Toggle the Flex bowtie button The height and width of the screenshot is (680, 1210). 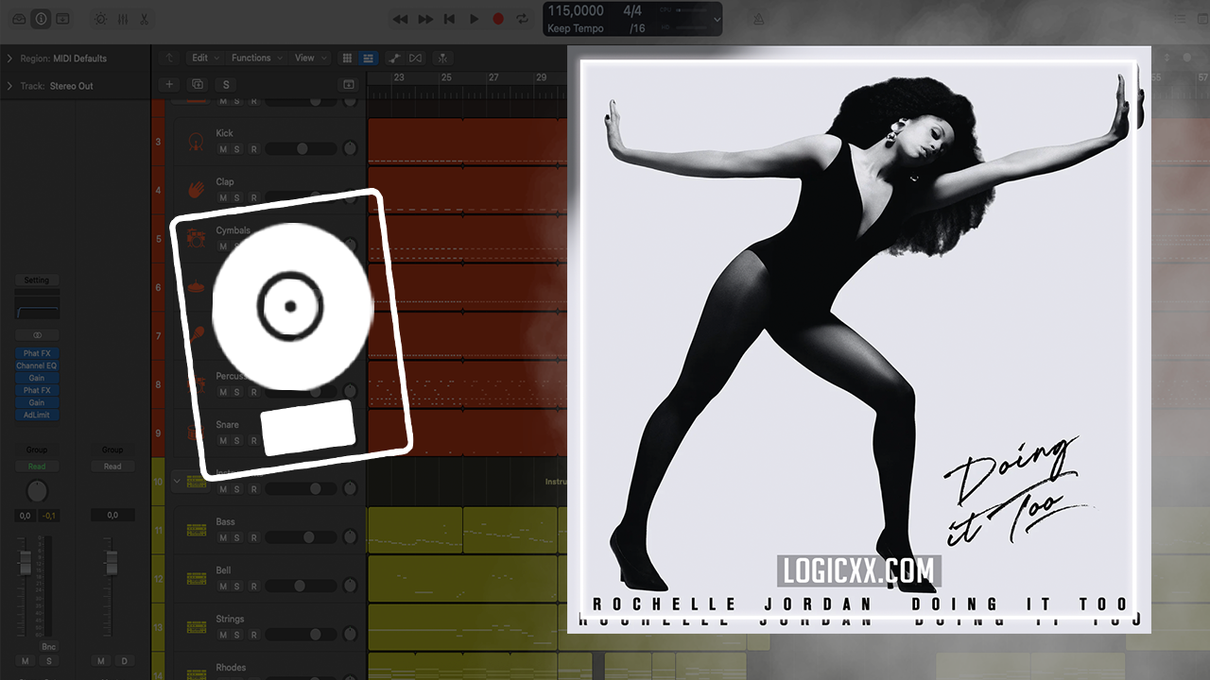pyautogui.click(x=416, y=58)
